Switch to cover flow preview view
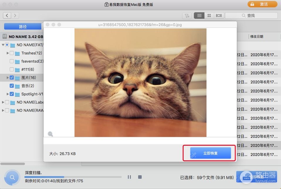281x189 pixels. click(219, 16)
